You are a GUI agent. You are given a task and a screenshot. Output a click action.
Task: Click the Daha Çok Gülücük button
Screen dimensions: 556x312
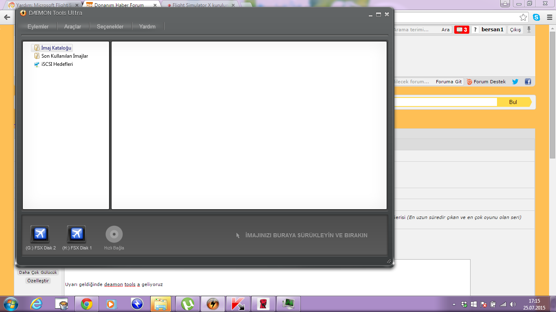tap(38, 273)
